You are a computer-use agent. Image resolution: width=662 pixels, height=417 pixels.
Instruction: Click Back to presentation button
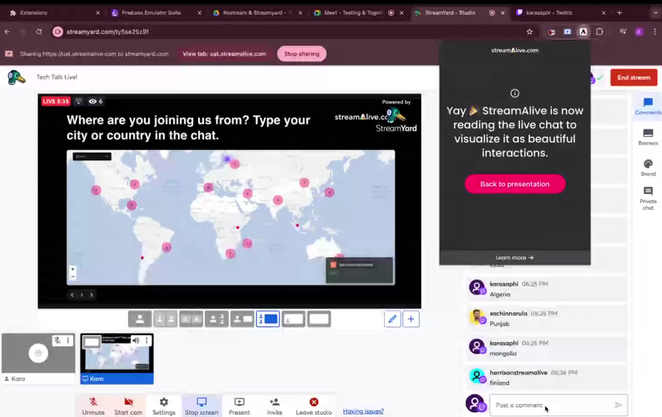point(515,184)
